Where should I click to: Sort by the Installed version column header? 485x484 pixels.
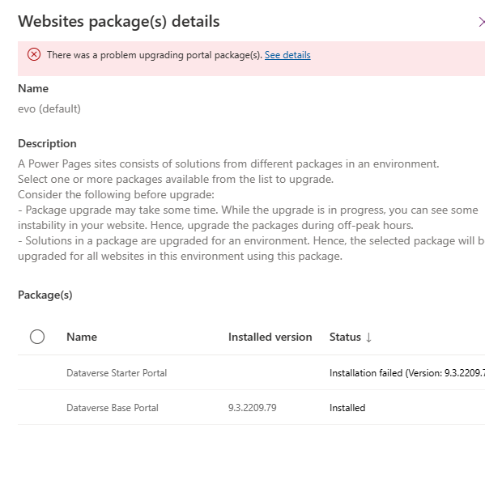pos(270,337)
